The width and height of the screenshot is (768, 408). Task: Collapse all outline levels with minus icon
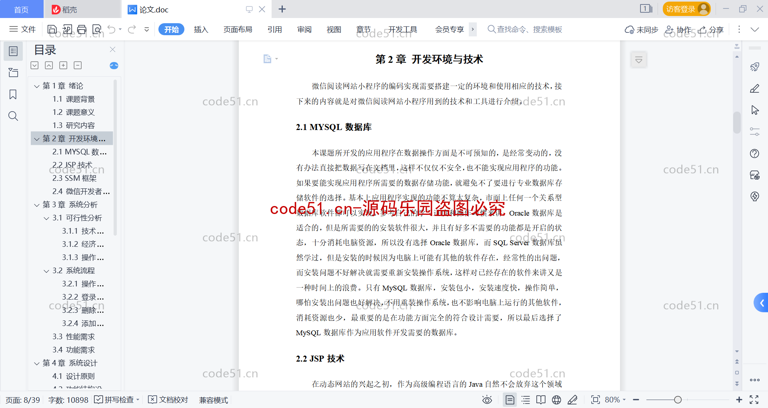pyautogui.click(x=78, y=65)
